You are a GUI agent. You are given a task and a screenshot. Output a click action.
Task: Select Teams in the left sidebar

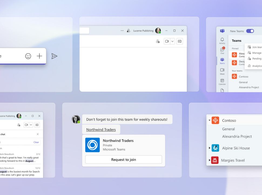pyautogui.click(x=222, y=61)
